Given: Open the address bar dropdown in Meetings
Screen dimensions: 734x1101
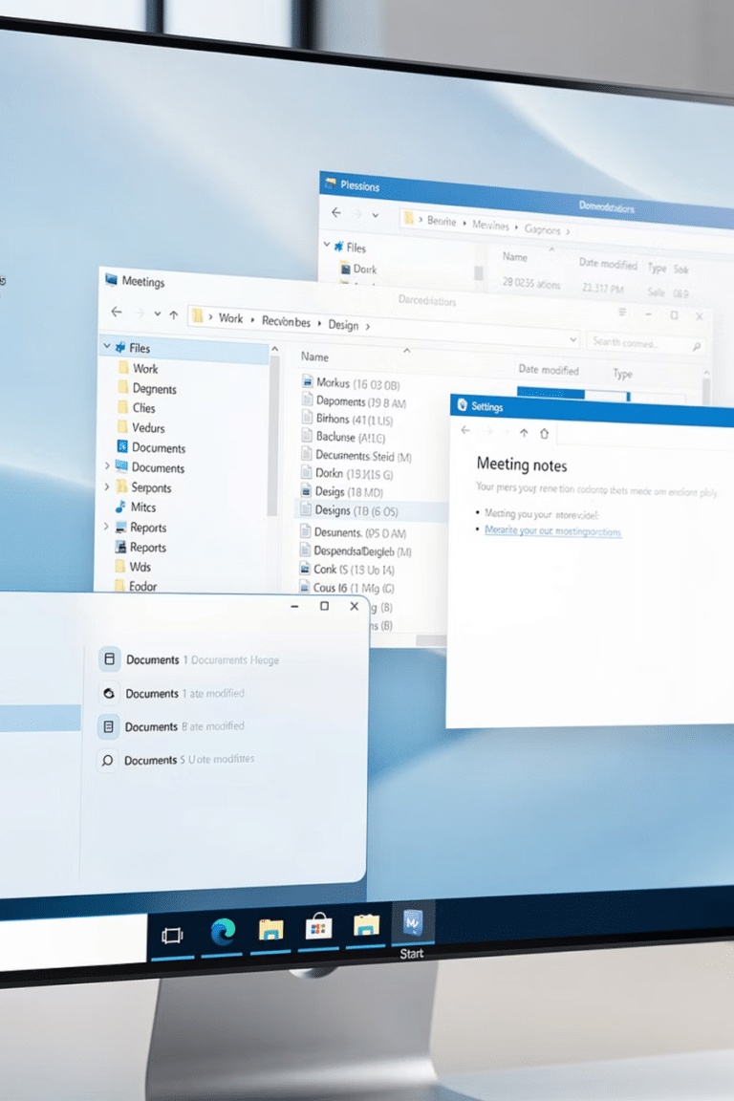Looking at the screenshot, I should [573, 340].
